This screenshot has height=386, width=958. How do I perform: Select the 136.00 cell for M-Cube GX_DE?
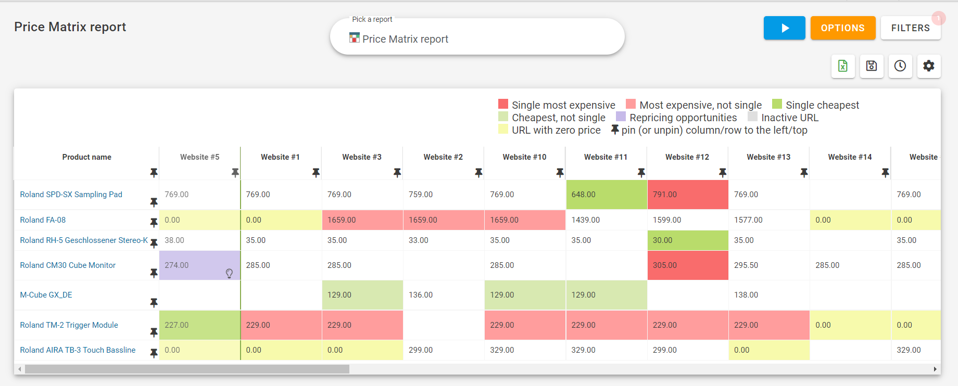(x=444, y=295)
